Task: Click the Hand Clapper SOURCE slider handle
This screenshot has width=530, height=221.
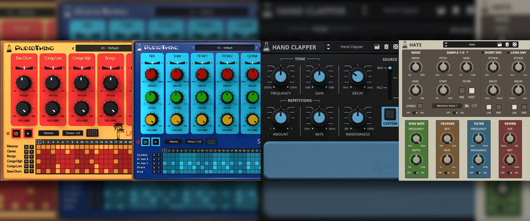Action: (390, 68)
